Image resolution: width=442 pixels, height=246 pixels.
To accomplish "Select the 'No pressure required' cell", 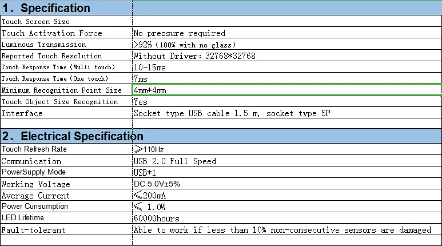I will click(287, 33).
